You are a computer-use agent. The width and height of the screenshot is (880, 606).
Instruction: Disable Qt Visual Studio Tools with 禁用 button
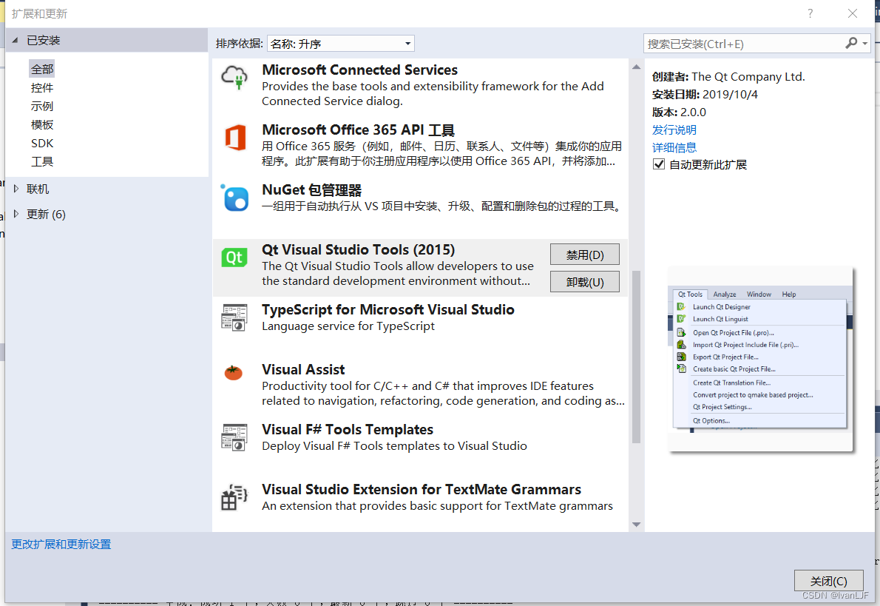pyautogui.click(x=585, y=255)
